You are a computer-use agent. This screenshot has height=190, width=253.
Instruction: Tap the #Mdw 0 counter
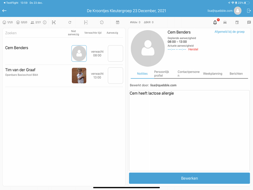(135, 22)
